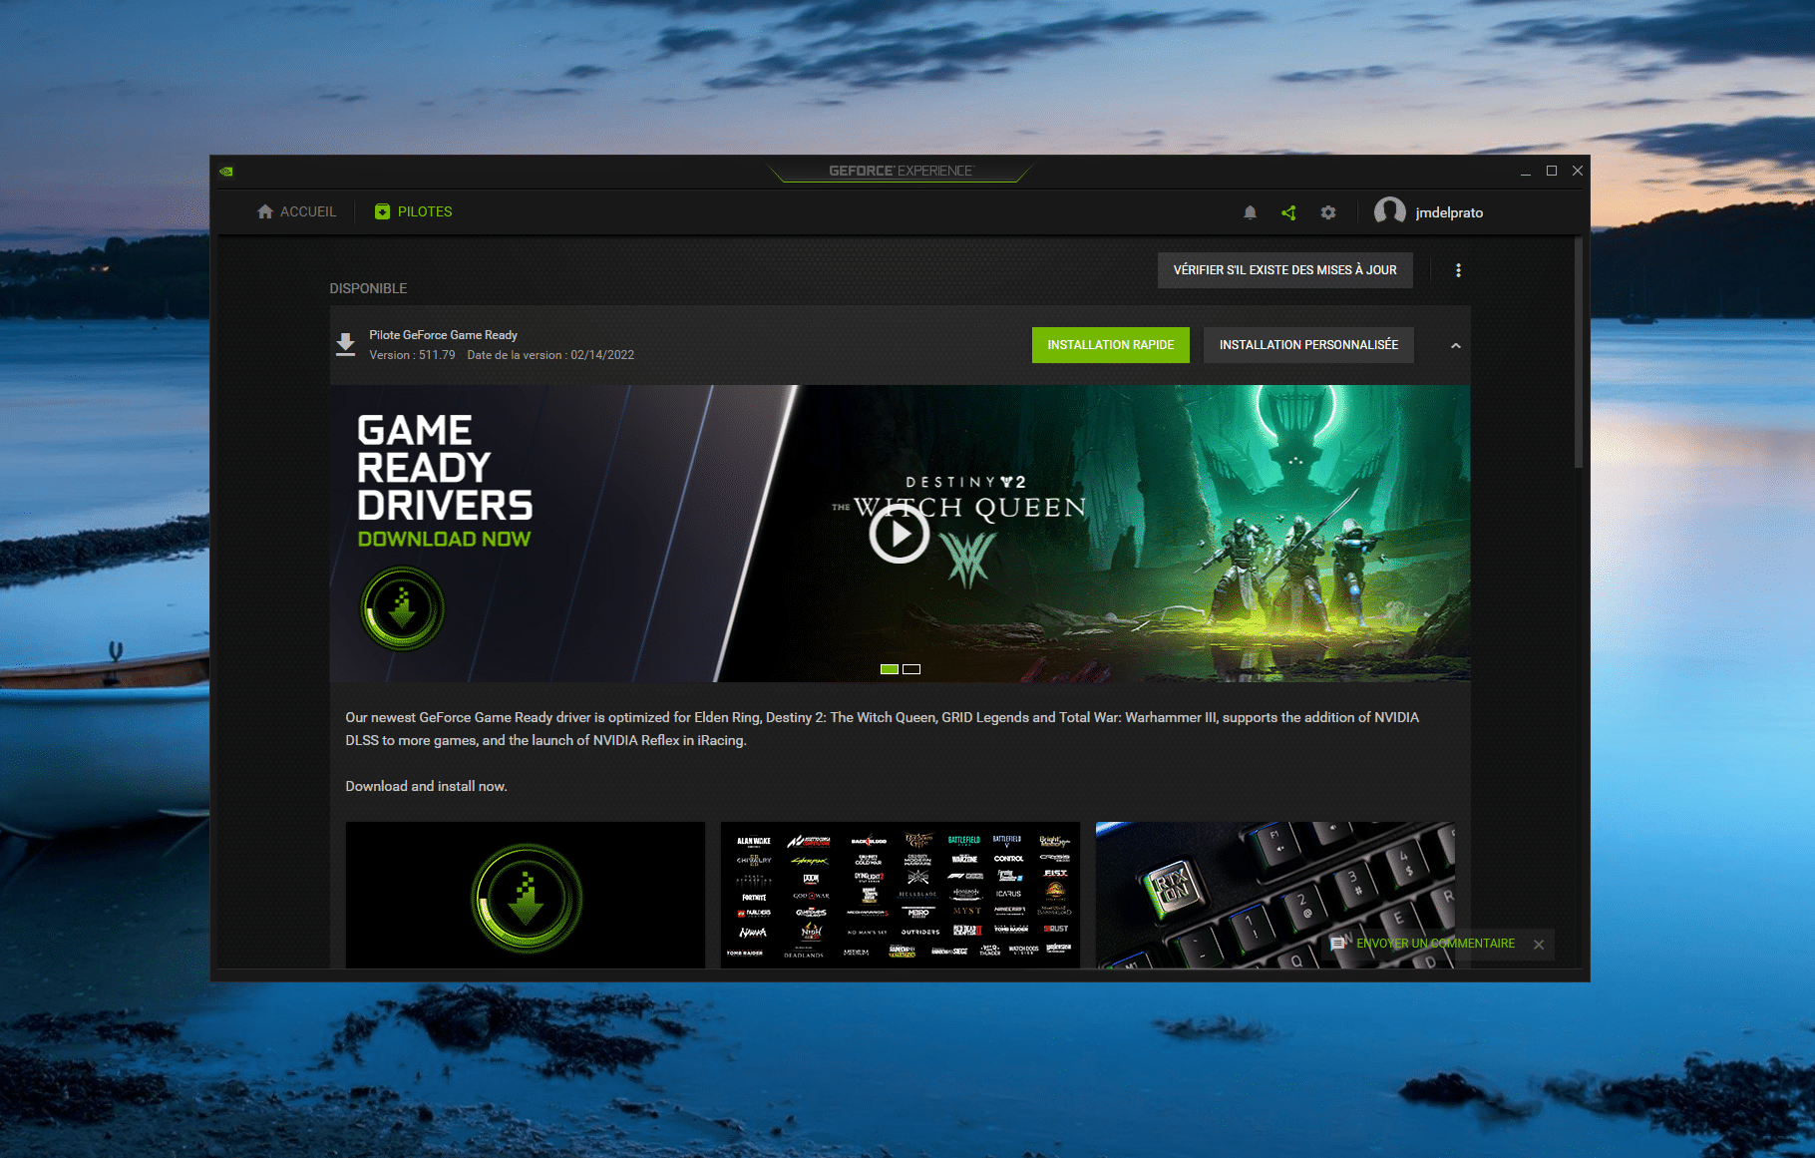The height and width of the screenshot is (1158, 1815).
Task: Go to the ACCUEIL tab
Action: (x=297, y=211)
